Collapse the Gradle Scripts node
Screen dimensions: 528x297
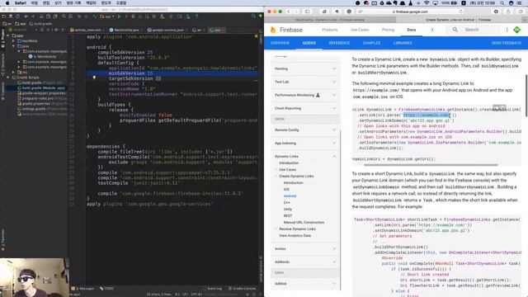8,78
